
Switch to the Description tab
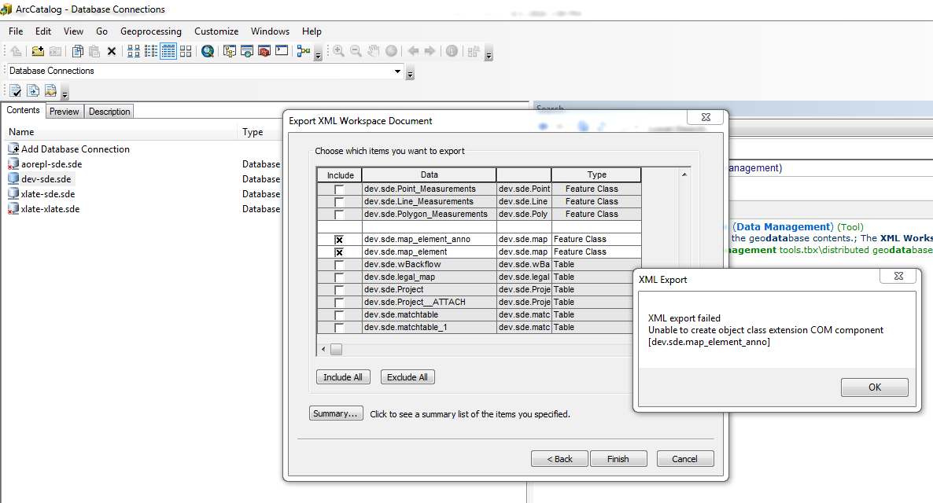109,111
